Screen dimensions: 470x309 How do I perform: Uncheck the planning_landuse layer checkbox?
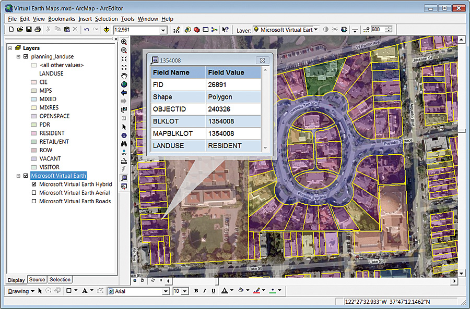click(26, 57)
